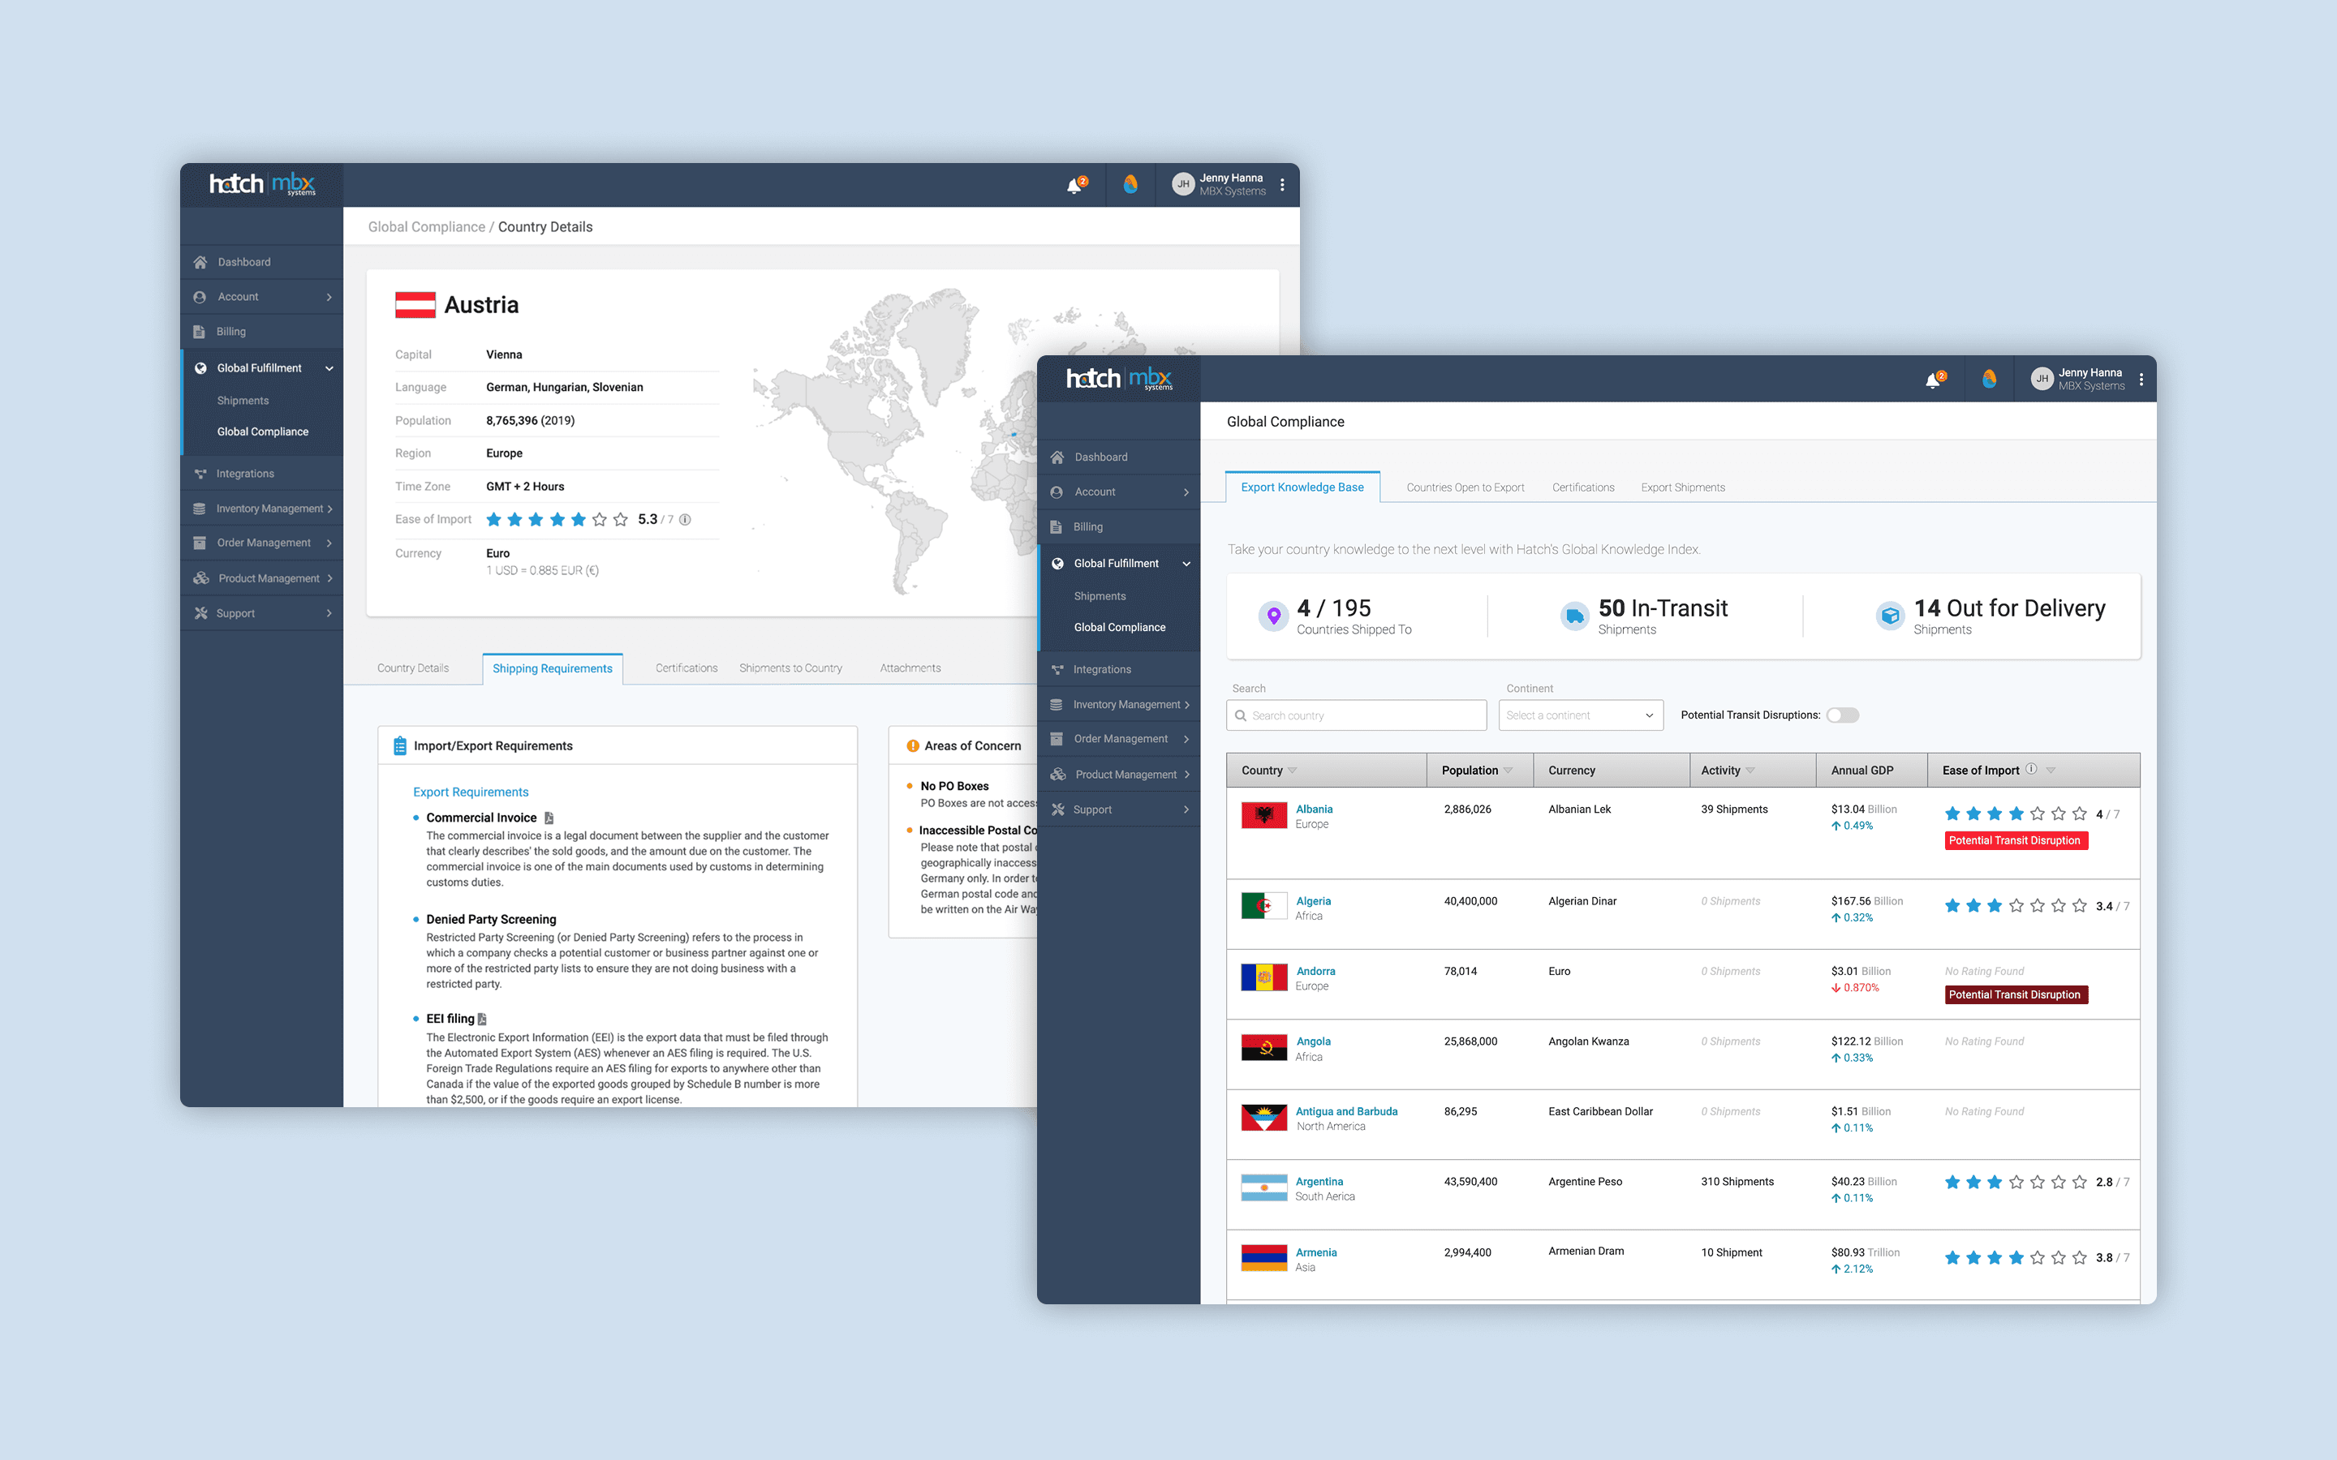This screenshot has height=1460, width=2337.
Task: Open notifications bell in front window
Action: coord(1932,380)
